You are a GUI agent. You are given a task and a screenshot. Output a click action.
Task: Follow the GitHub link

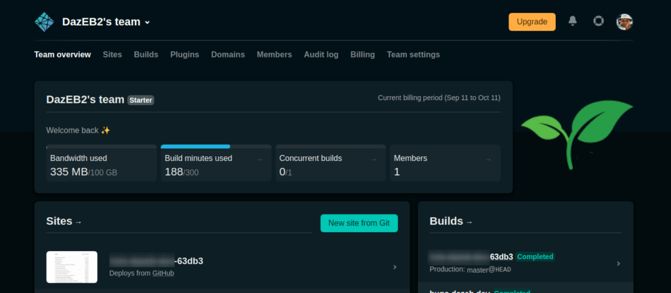[x=163, y=273]
